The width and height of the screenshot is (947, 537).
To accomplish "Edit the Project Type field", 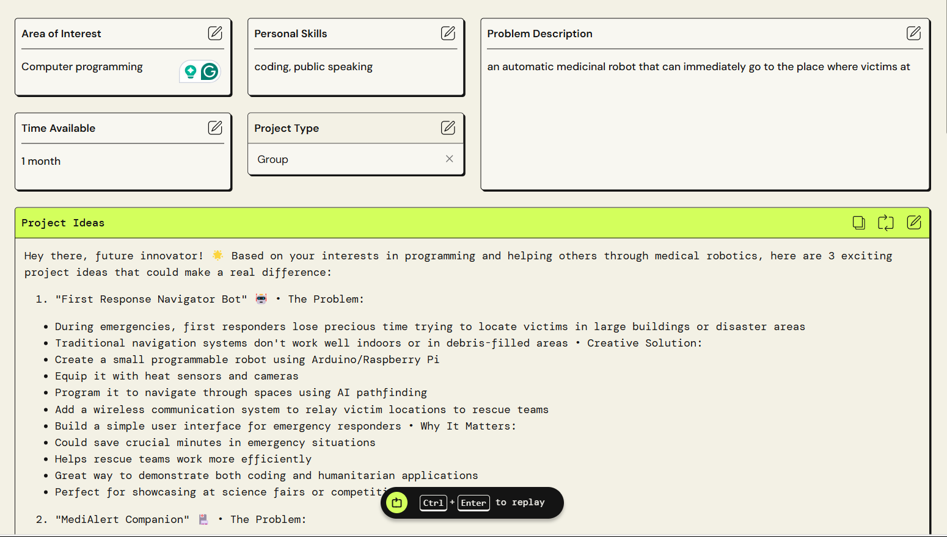I will [448, 128].
